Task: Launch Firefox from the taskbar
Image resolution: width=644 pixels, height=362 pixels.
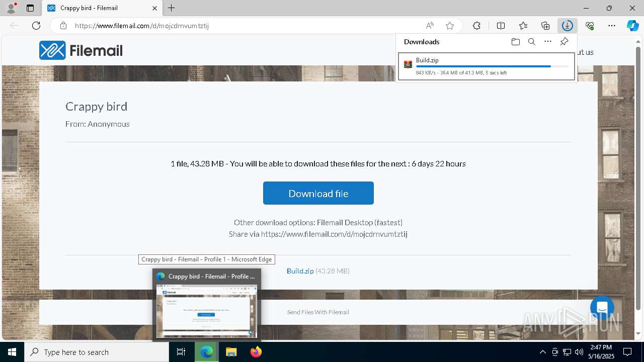Action: (x=256, y=352)
